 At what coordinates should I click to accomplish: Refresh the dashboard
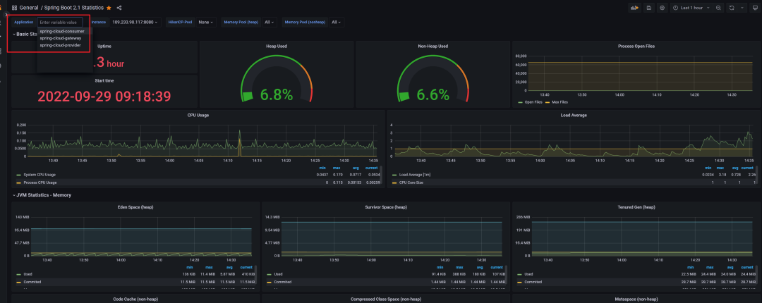732,8
